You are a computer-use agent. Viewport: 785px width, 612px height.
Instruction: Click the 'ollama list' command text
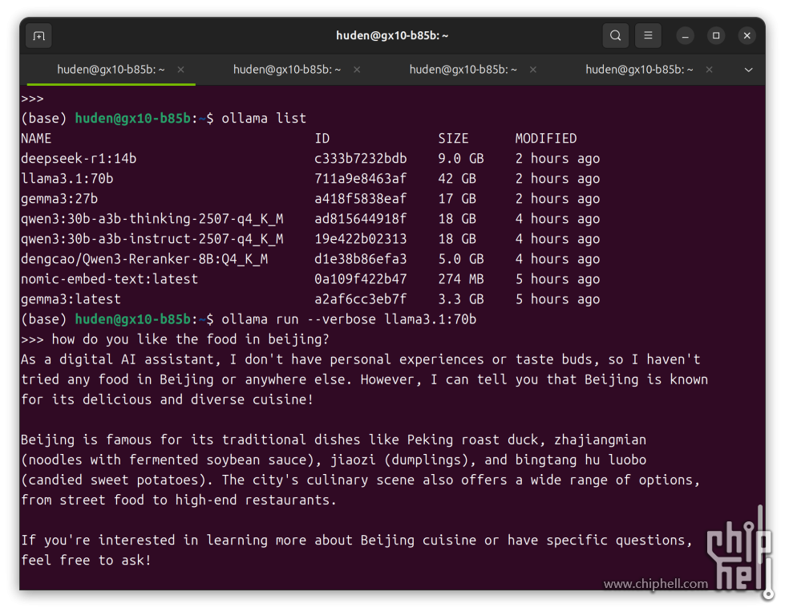coord(264,119)
